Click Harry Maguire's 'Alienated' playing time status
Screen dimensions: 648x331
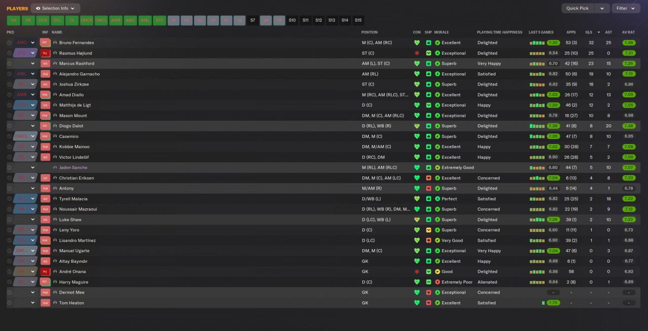coord(487,282)
